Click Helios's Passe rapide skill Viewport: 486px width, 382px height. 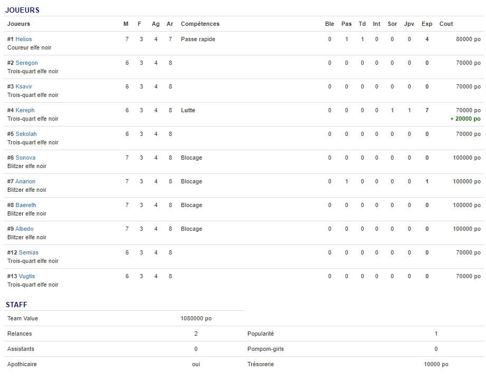pyautogui.click(x=198, y=39)
